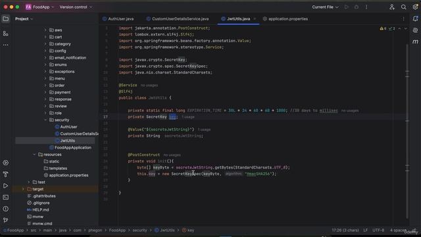The height and width of the screenshot is (237, 421).
Task: Switch to the CustomUserDetailsService.java tab
Action: [178, 19]
